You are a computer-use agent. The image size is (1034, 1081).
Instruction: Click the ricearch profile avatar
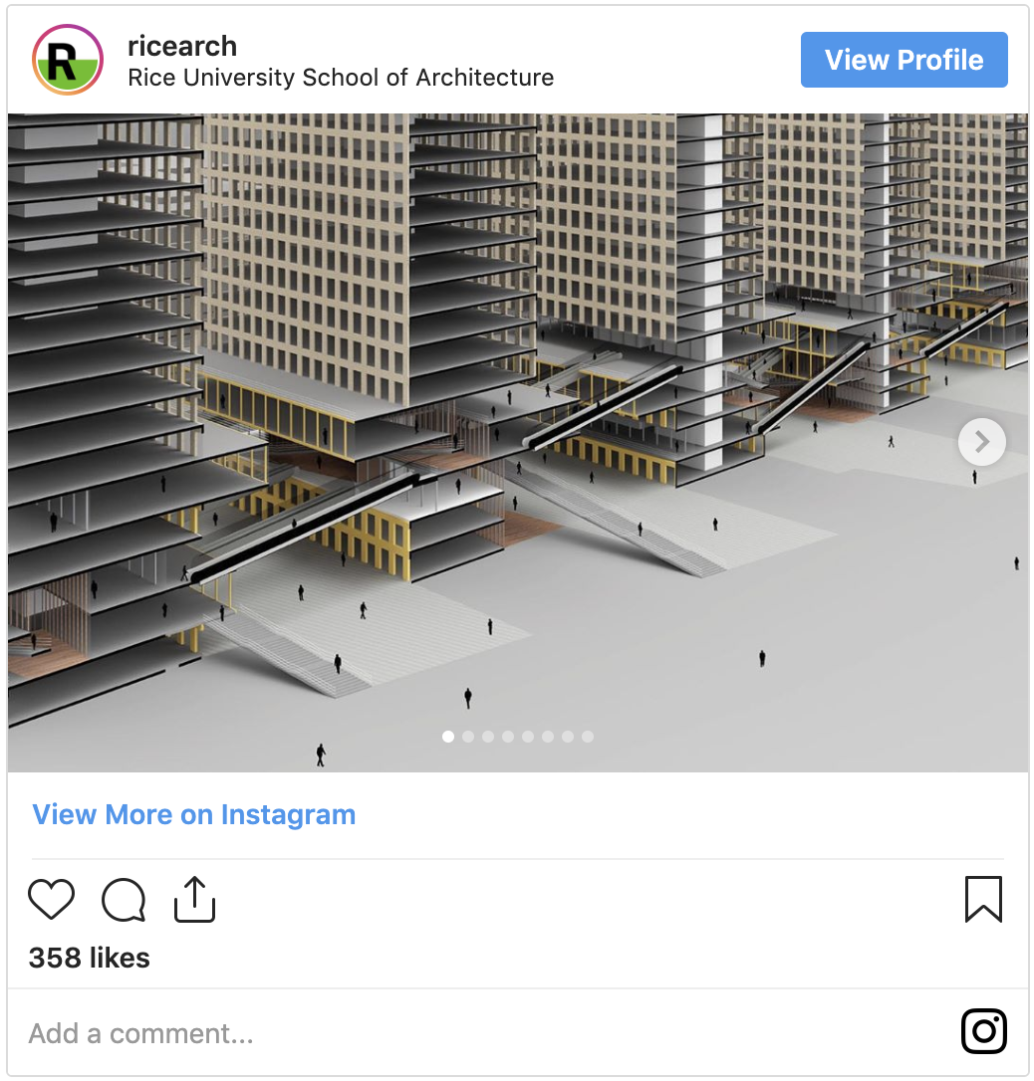pos(68,60)
